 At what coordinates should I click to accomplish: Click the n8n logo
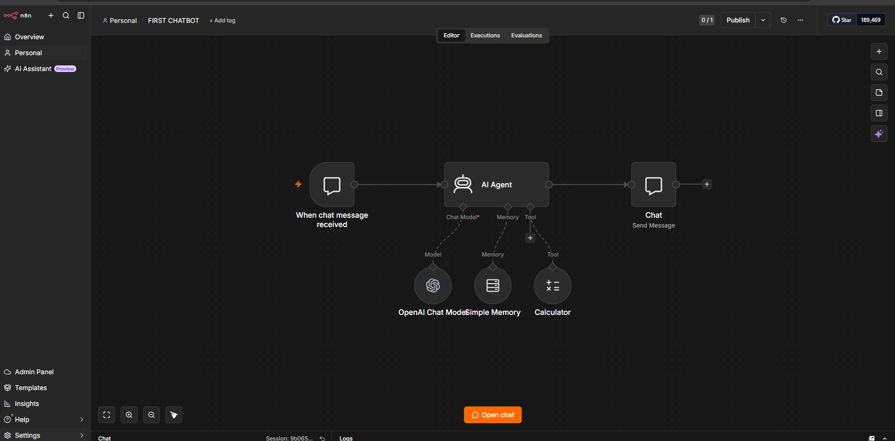tap(17, 15)
